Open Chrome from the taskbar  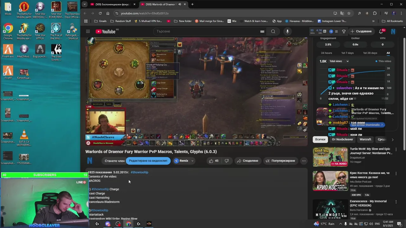click(128, 224)
